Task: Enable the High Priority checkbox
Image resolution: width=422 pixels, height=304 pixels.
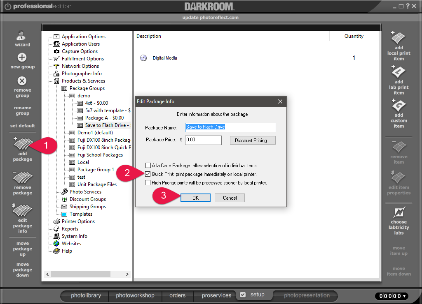Action: [148, 182]
